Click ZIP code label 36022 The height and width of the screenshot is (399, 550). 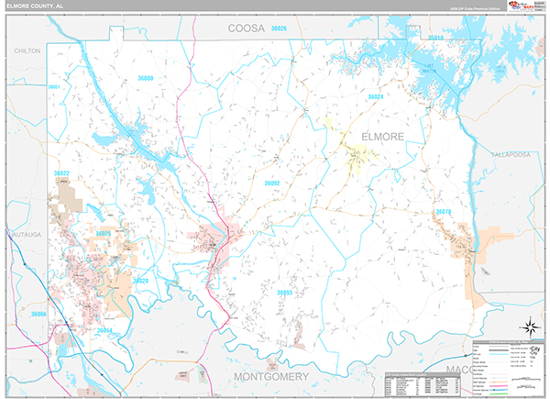61,173
